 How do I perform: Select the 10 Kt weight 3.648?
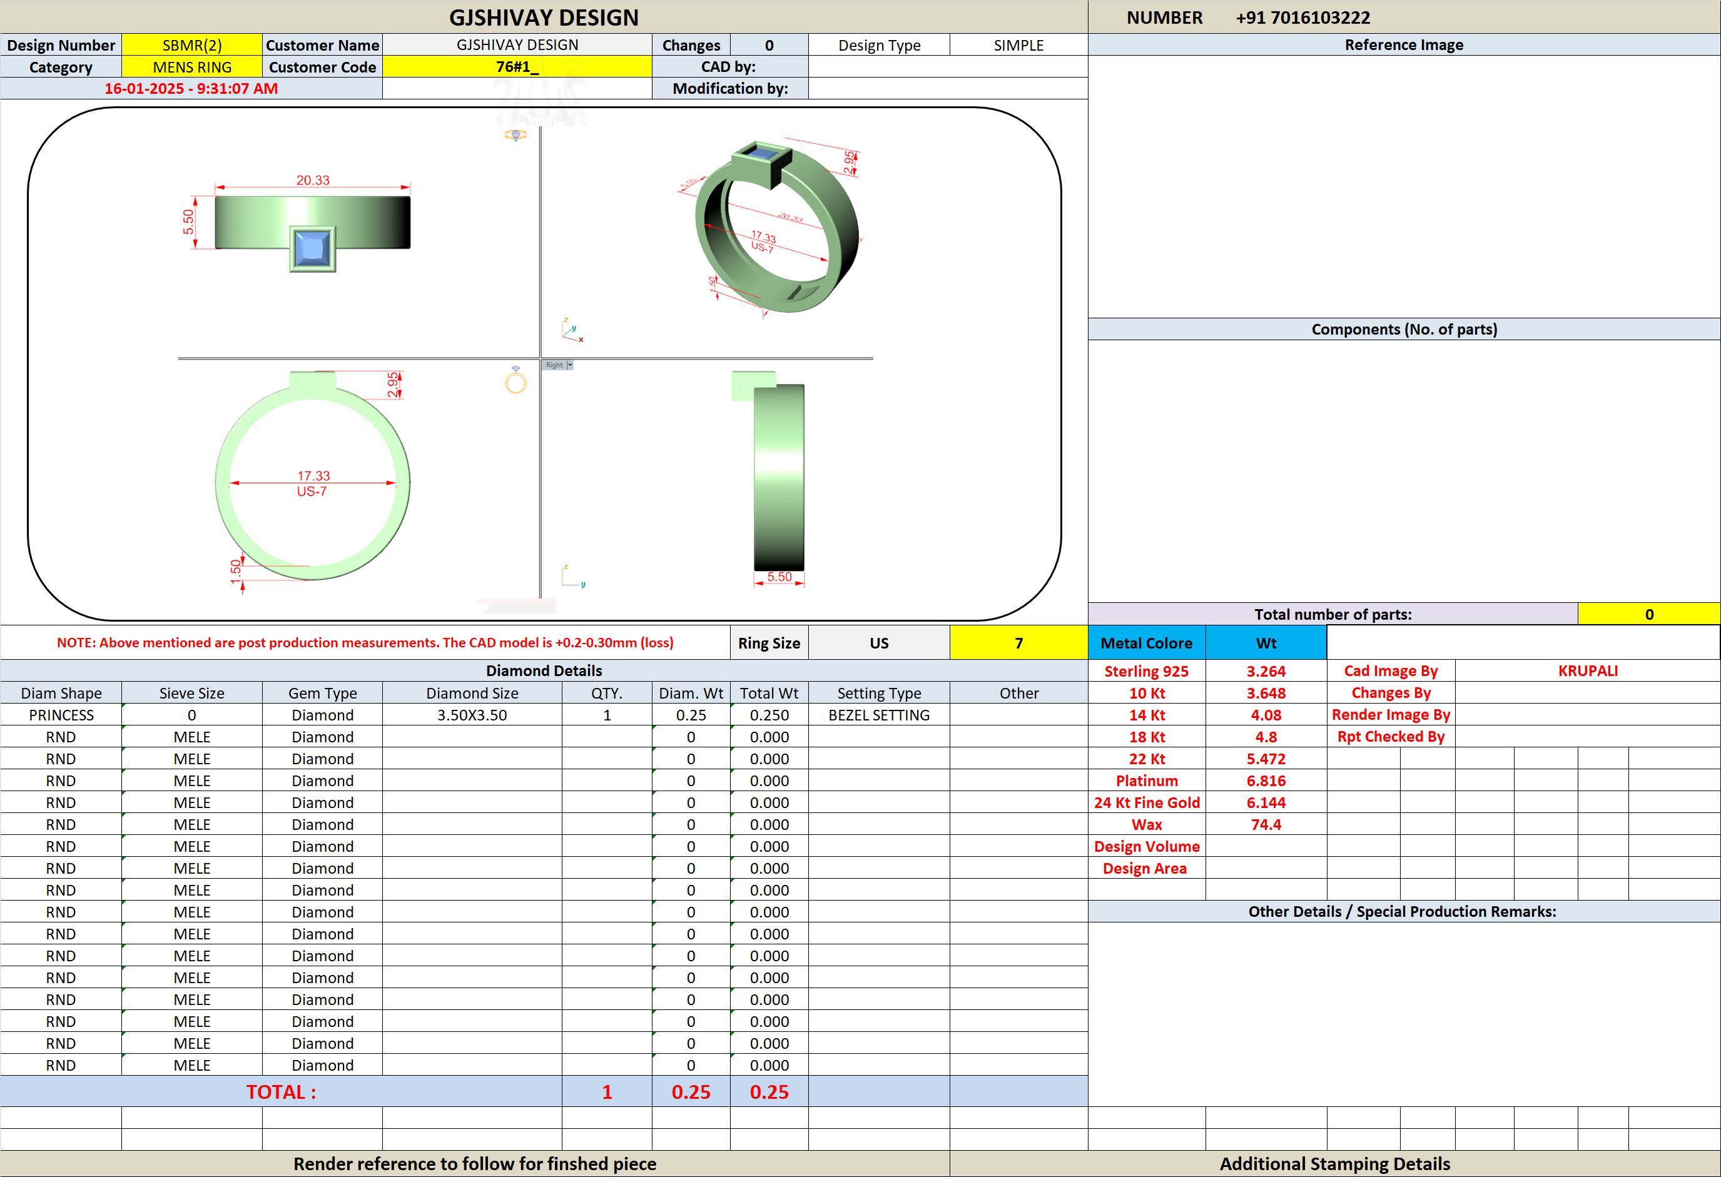click(x=1266, y=693)
